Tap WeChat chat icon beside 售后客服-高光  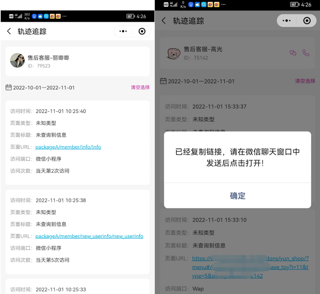click(x=293, y=53)
